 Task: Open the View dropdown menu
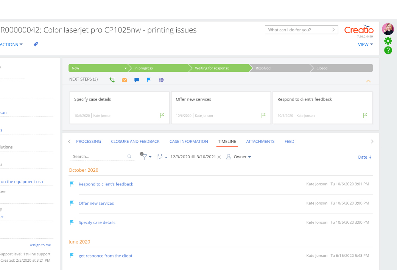tap(365, 44)
